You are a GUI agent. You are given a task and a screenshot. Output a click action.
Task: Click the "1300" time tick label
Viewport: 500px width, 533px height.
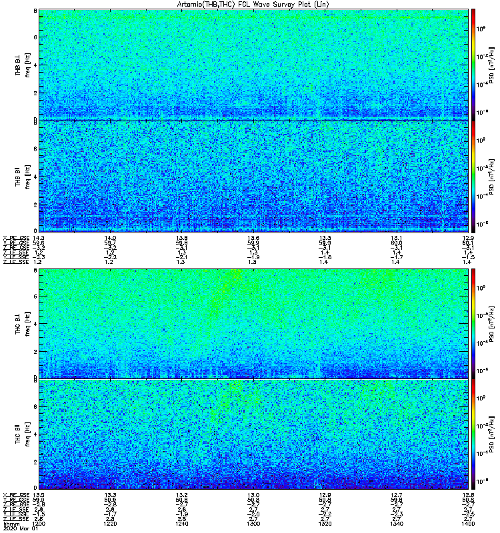253,524
